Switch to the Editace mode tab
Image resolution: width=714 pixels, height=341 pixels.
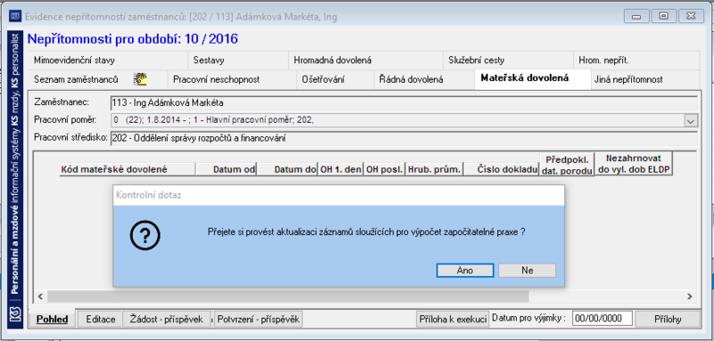(x=101, y=320)
